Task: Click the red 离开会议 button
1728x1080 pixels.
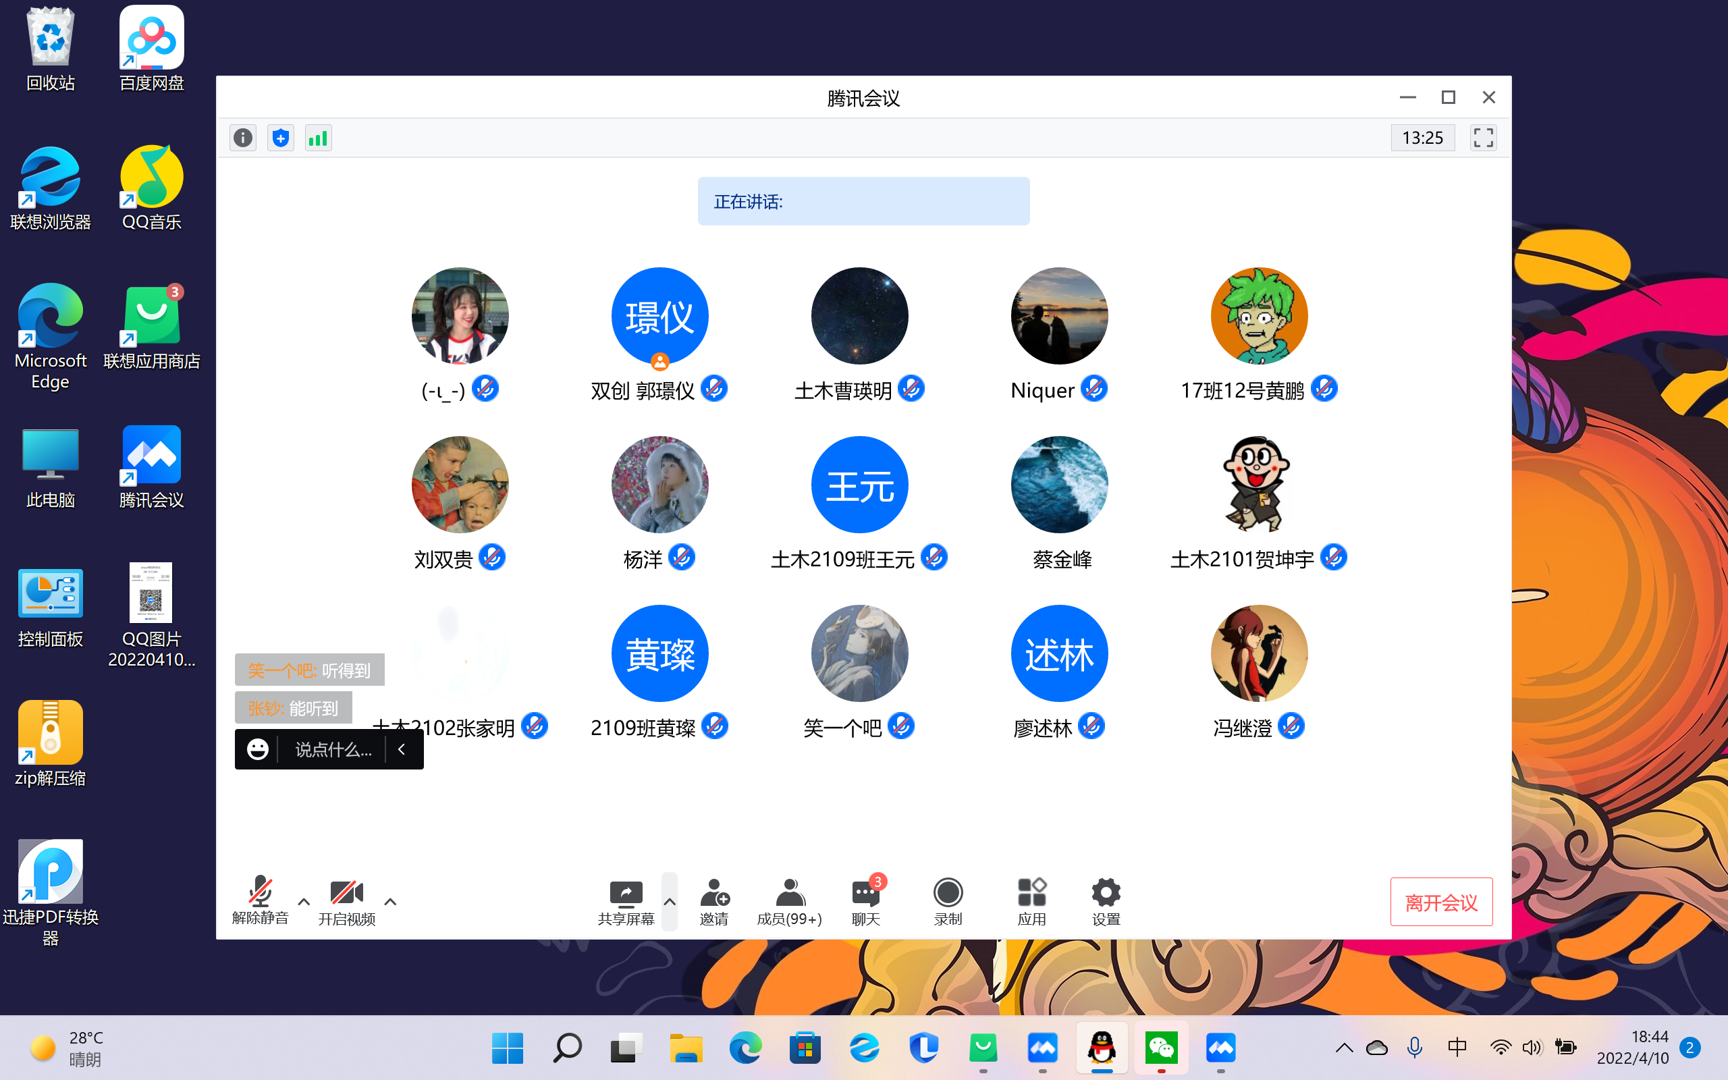Action: [x=1440, y=902]
